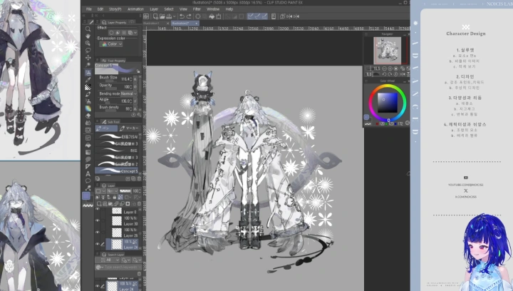513x291 pixels.
Task: Rotate canvas right in Navigator
Action: tap(390, 74)
